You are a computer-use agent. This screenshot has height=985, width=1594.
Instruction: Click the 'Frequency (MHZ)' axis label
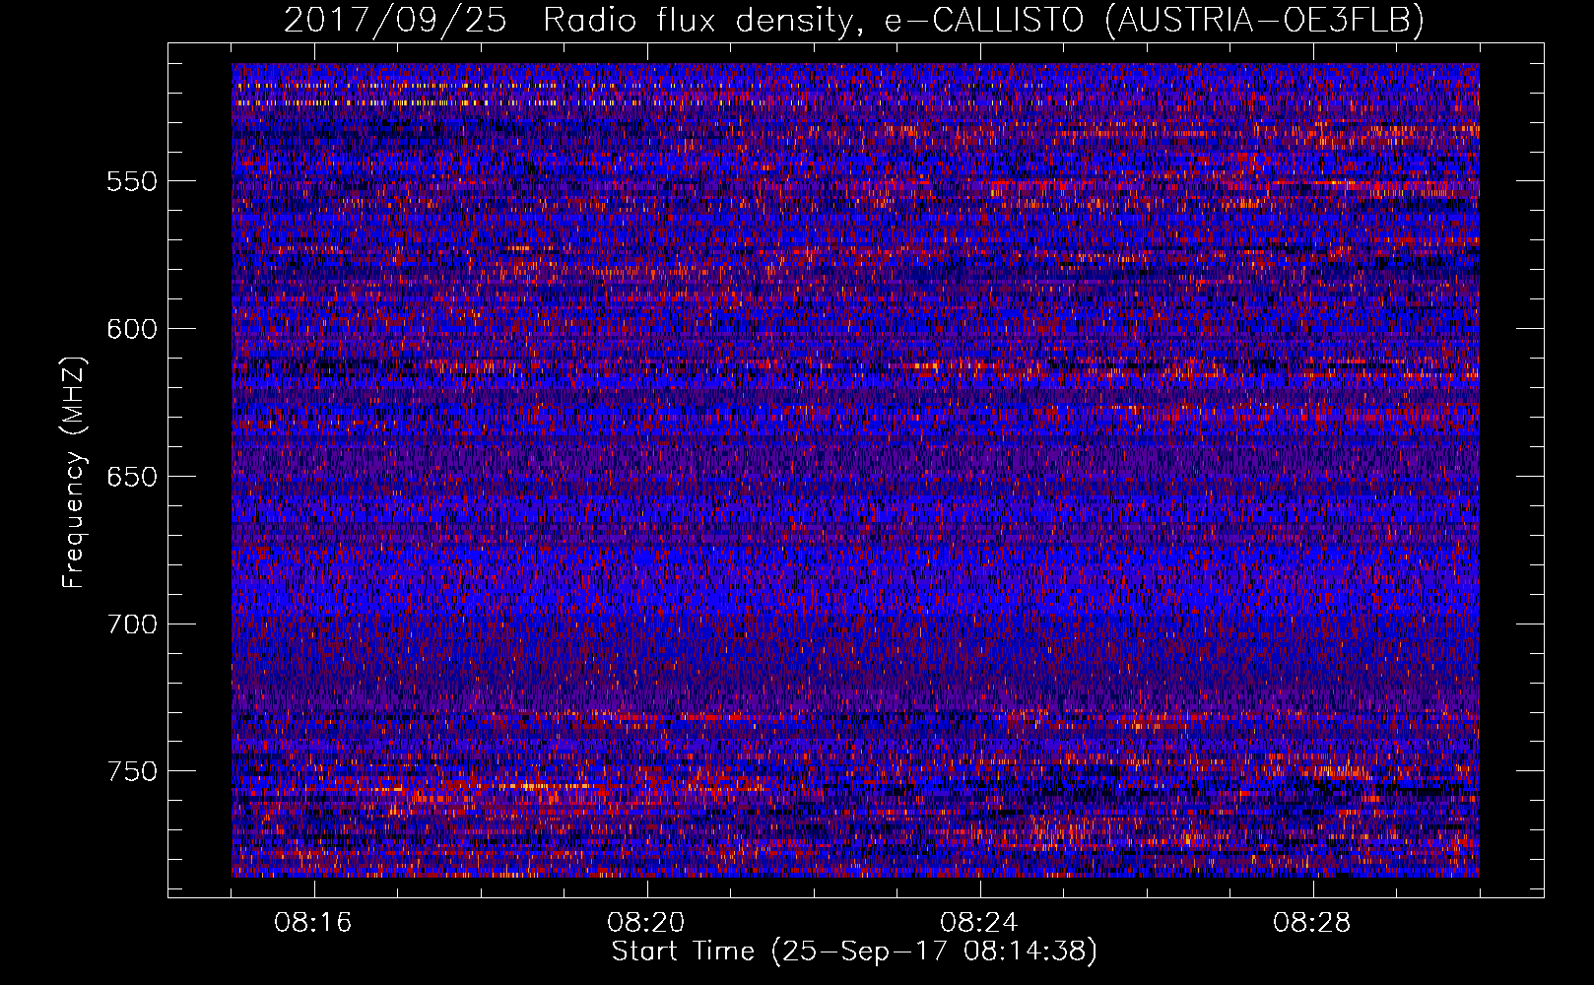(74, 473)
